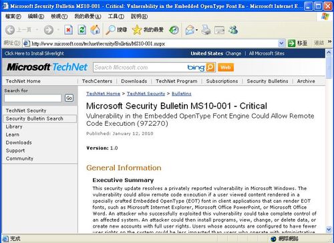Open the Favorites (我的最愛) menu

tap(88, 16)
